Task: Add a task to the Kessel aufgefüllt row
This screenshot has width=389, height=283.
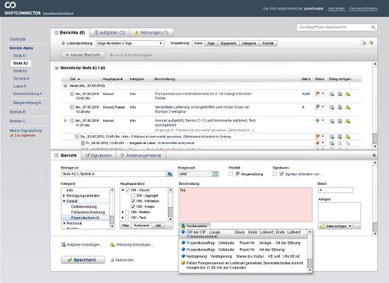Action: pyautogui.click(x=340, y=121)
